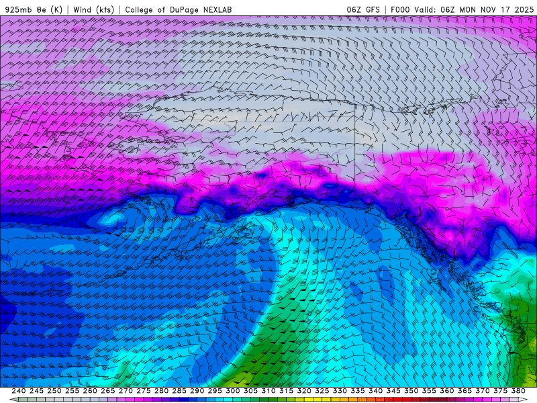
Task: Select the 325 value on the color scale
Action: pos(322,391)
